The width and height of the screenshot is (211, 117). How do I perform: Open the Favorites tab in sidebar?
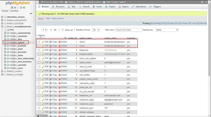coord(14,11)
